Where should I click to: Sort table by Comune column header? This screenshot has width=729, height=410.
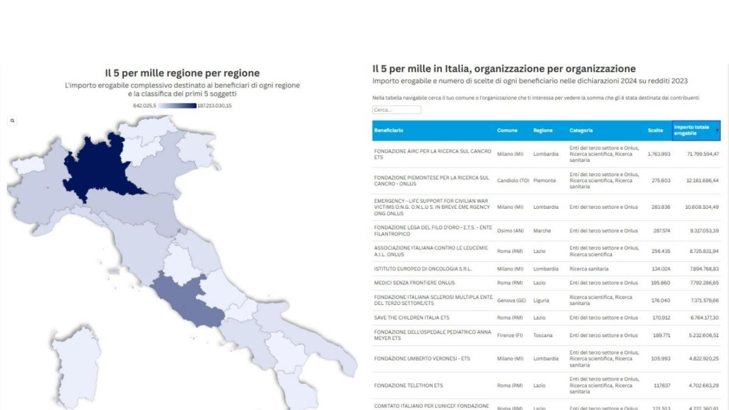tap(507, 131)
